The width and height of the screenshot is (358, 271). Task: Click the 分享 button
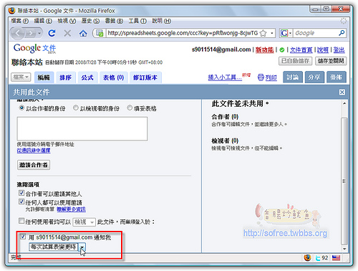[314, 77]
